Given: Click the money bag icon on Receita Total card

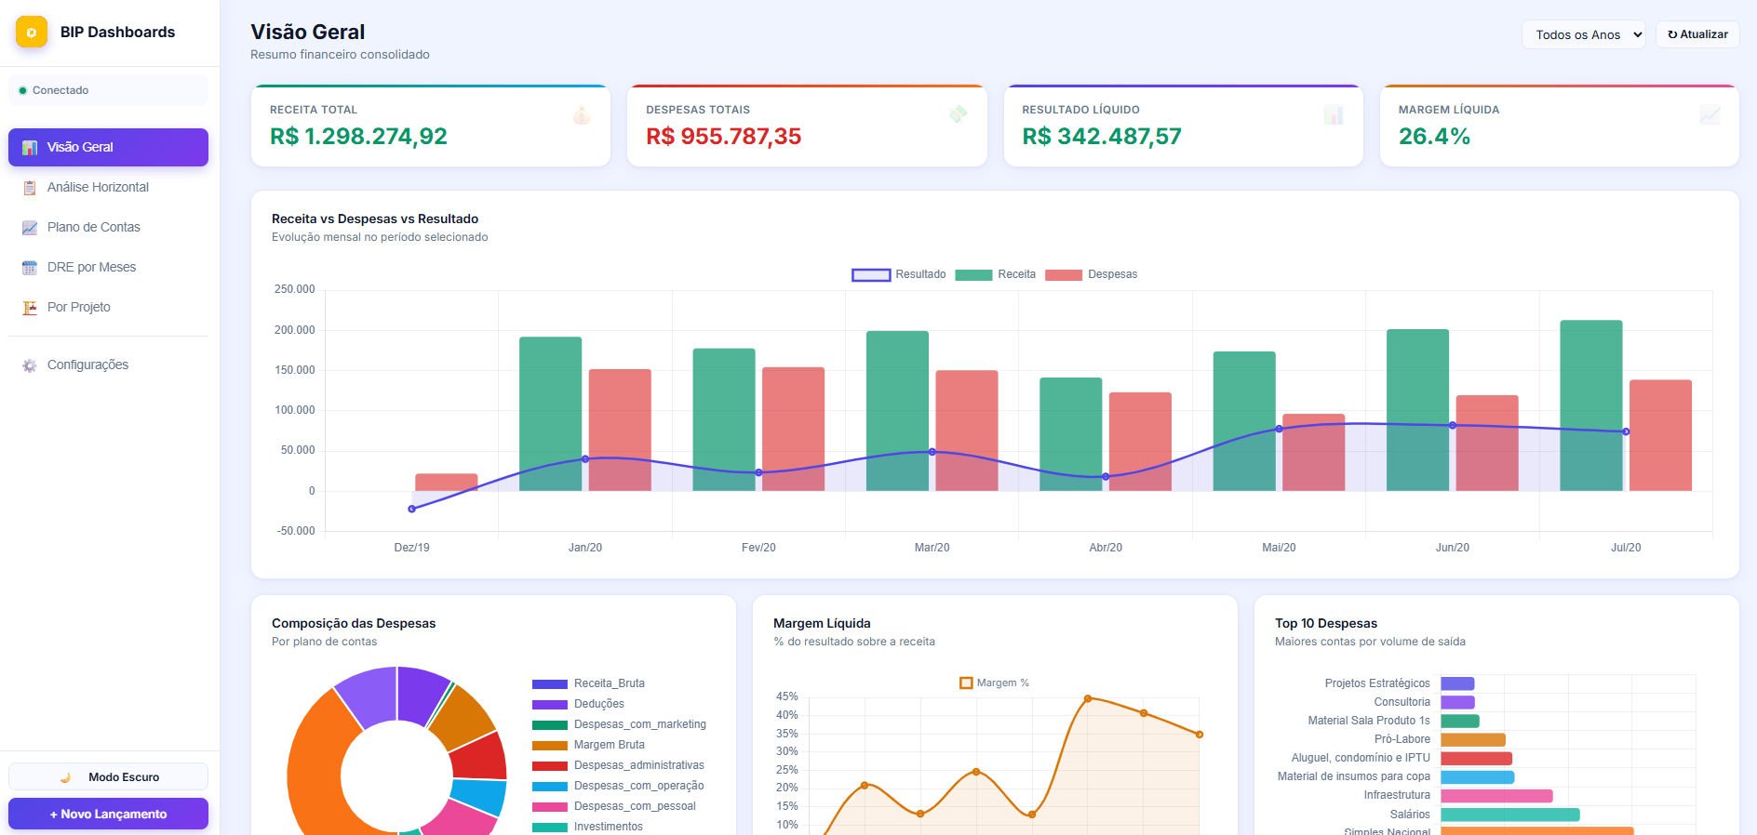Looking at the screenshot, I should 582,115.
